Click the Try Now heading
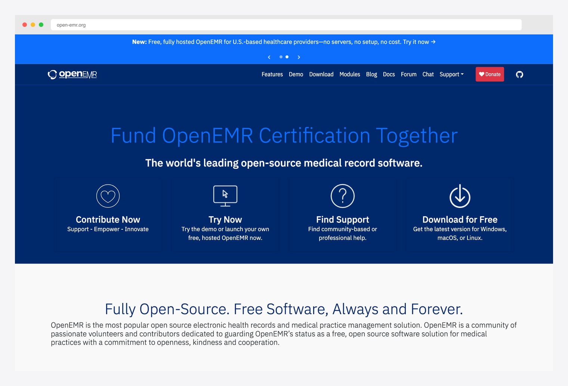The height and width of the screenshot is (386, 568). [225, 220]
